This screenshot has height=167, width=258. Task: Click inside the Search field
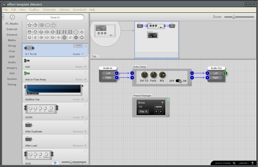(x=55, y=17)
